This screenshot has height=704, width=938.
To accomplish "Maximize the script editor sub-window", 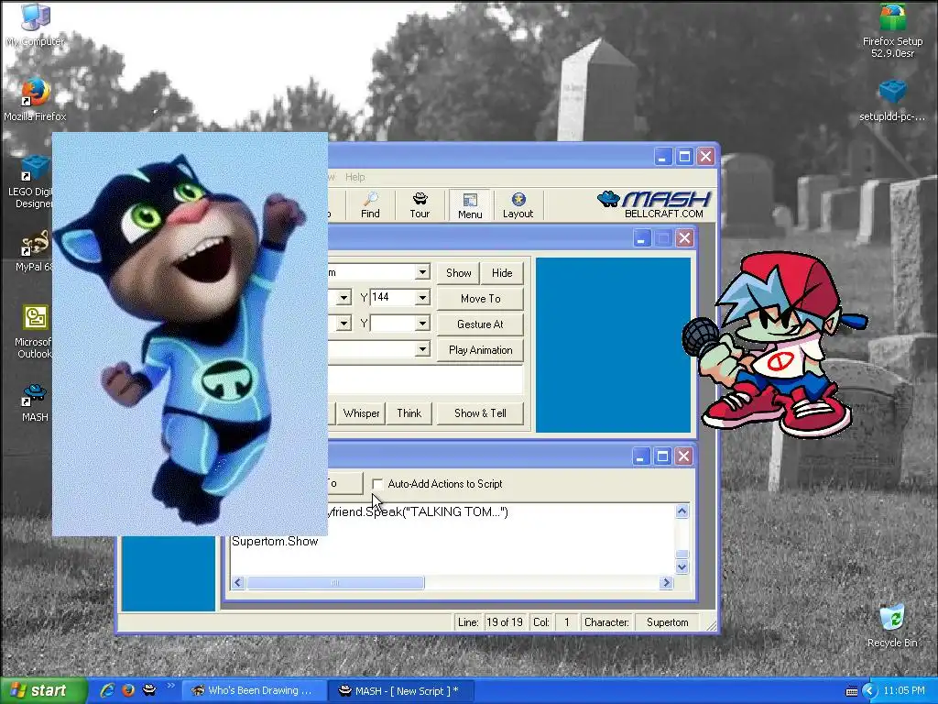I will tap(662, 456).
